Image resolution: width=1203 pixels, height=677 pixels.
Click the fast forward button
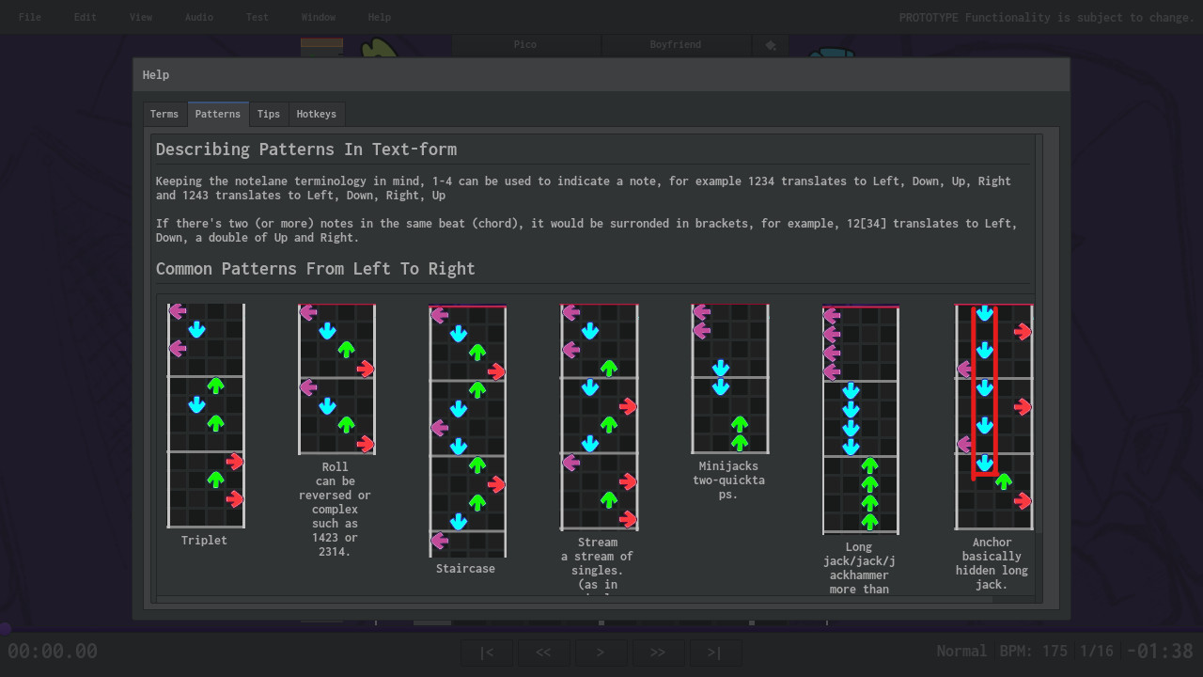[x=658, y=653]
